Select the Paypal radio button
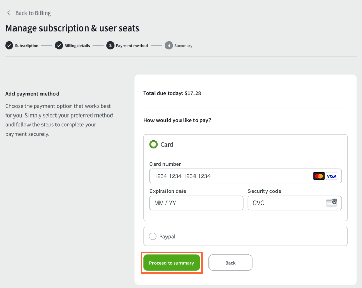This screenshot has width=362, height=288. [152, 236]
